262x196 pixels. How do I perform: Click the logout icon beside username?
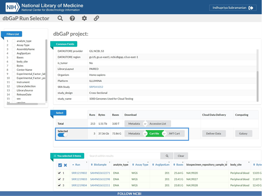[251, 8]
